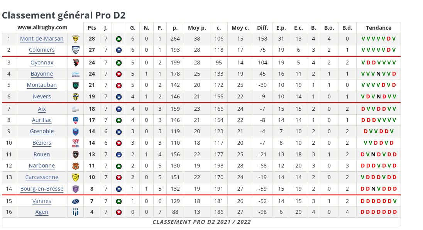Click the Nevers yellow crest icon
This screenshot has height=230, width=423.
pyautogui.click(x=76, y=96)
